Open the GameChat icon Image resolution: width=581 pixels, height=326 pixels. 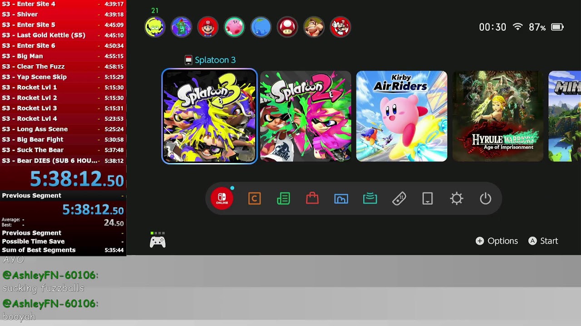point(255,198)
